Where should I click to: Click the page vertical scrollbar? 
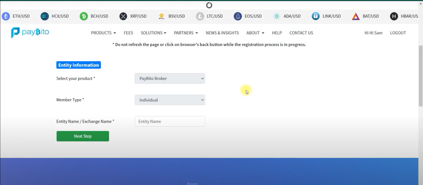[x=421, y=76]
